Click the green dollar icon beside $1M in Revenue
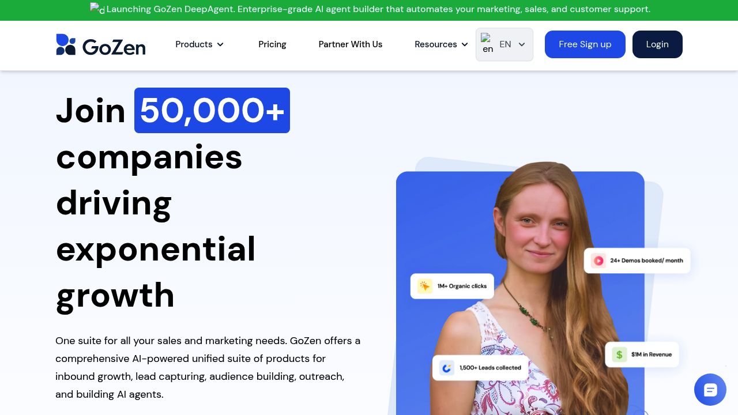The width and height of the screenshot is (738, 415). pos(619,354)
